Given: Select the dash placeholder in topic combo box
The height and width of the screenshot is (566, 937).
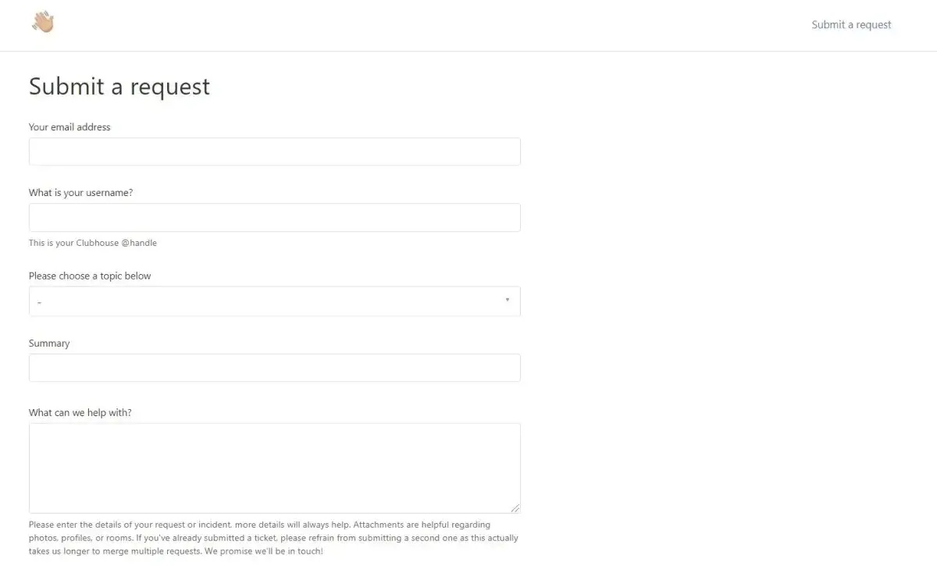Looking at the screenshot, I should pyautogui.click(x=39, y=301).
